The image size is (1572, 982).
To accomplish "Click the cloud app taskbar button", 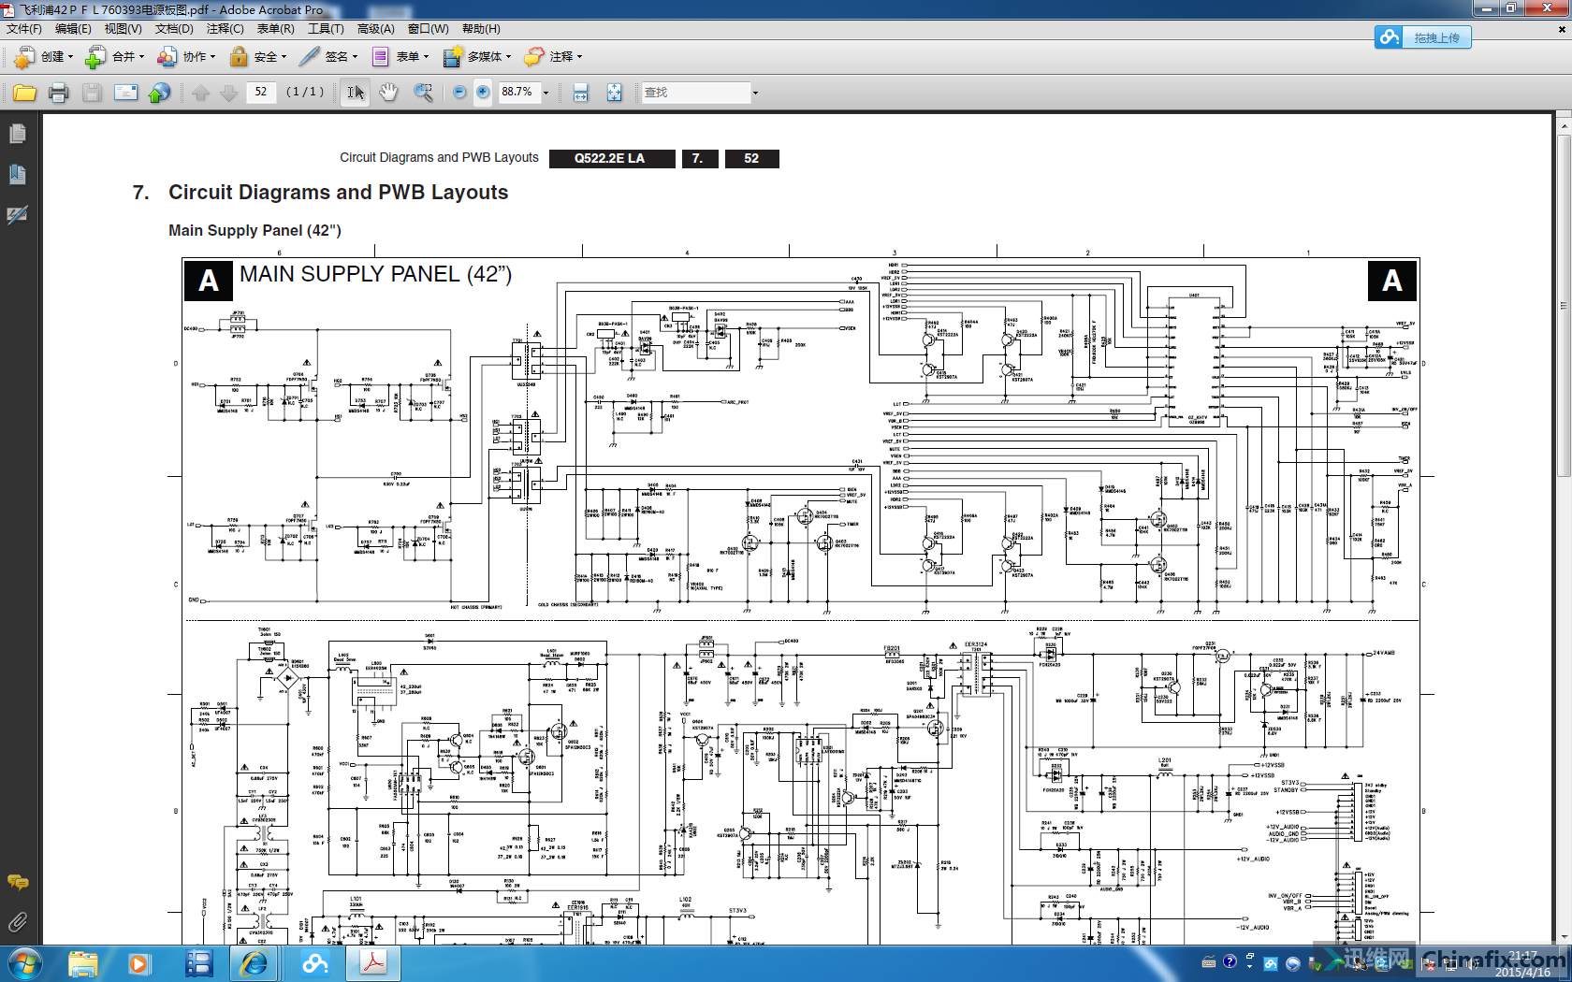I will [315, 963].
